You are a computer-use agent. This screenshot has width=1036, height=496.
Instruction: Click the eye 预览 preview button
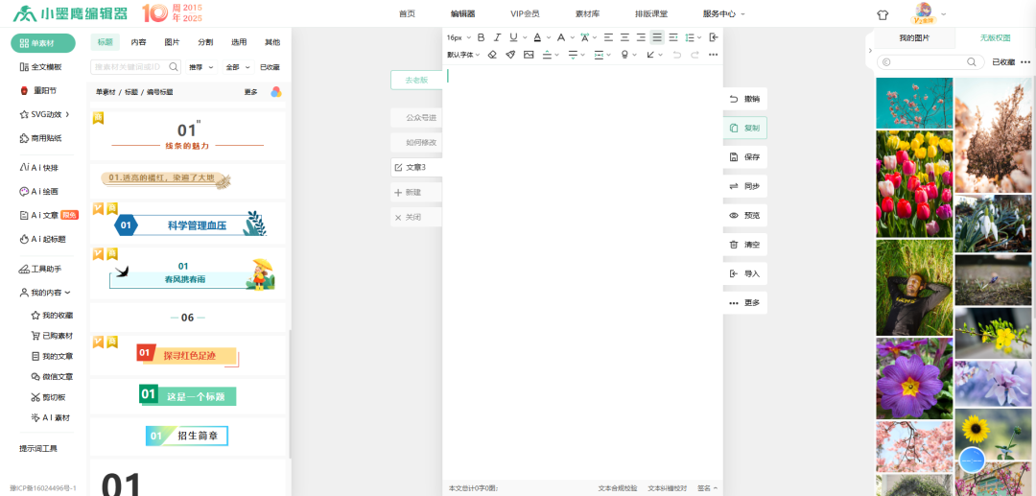click(744, 216)
